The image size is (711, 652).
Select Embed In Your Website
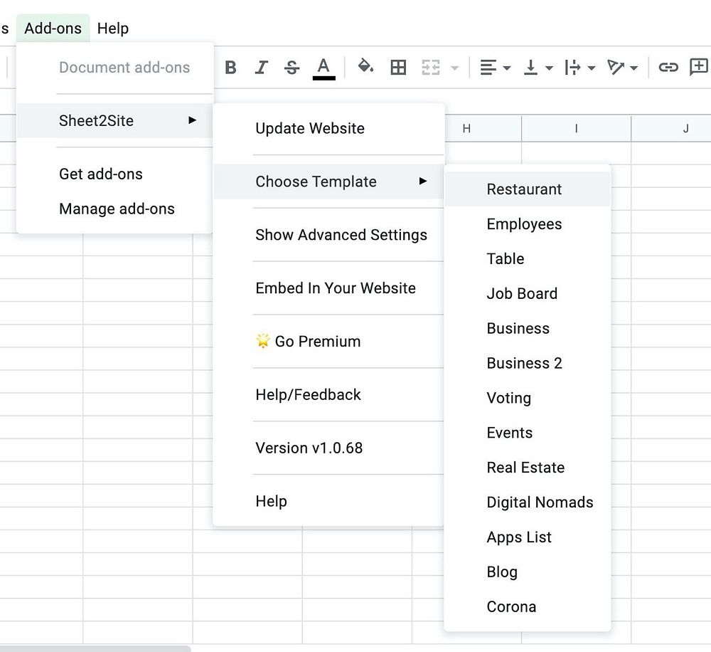328,288
